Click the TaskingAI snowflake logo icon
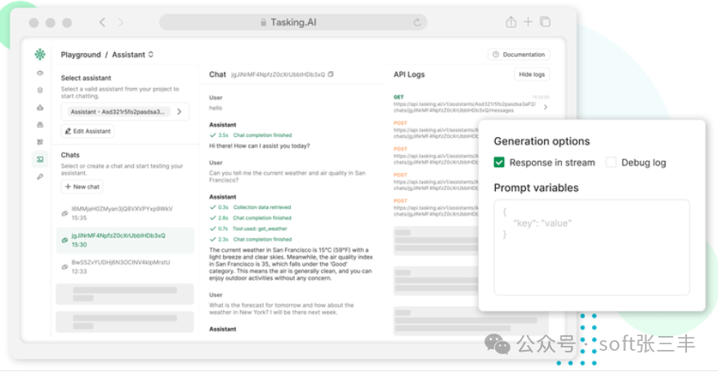 tap(40, 55)
